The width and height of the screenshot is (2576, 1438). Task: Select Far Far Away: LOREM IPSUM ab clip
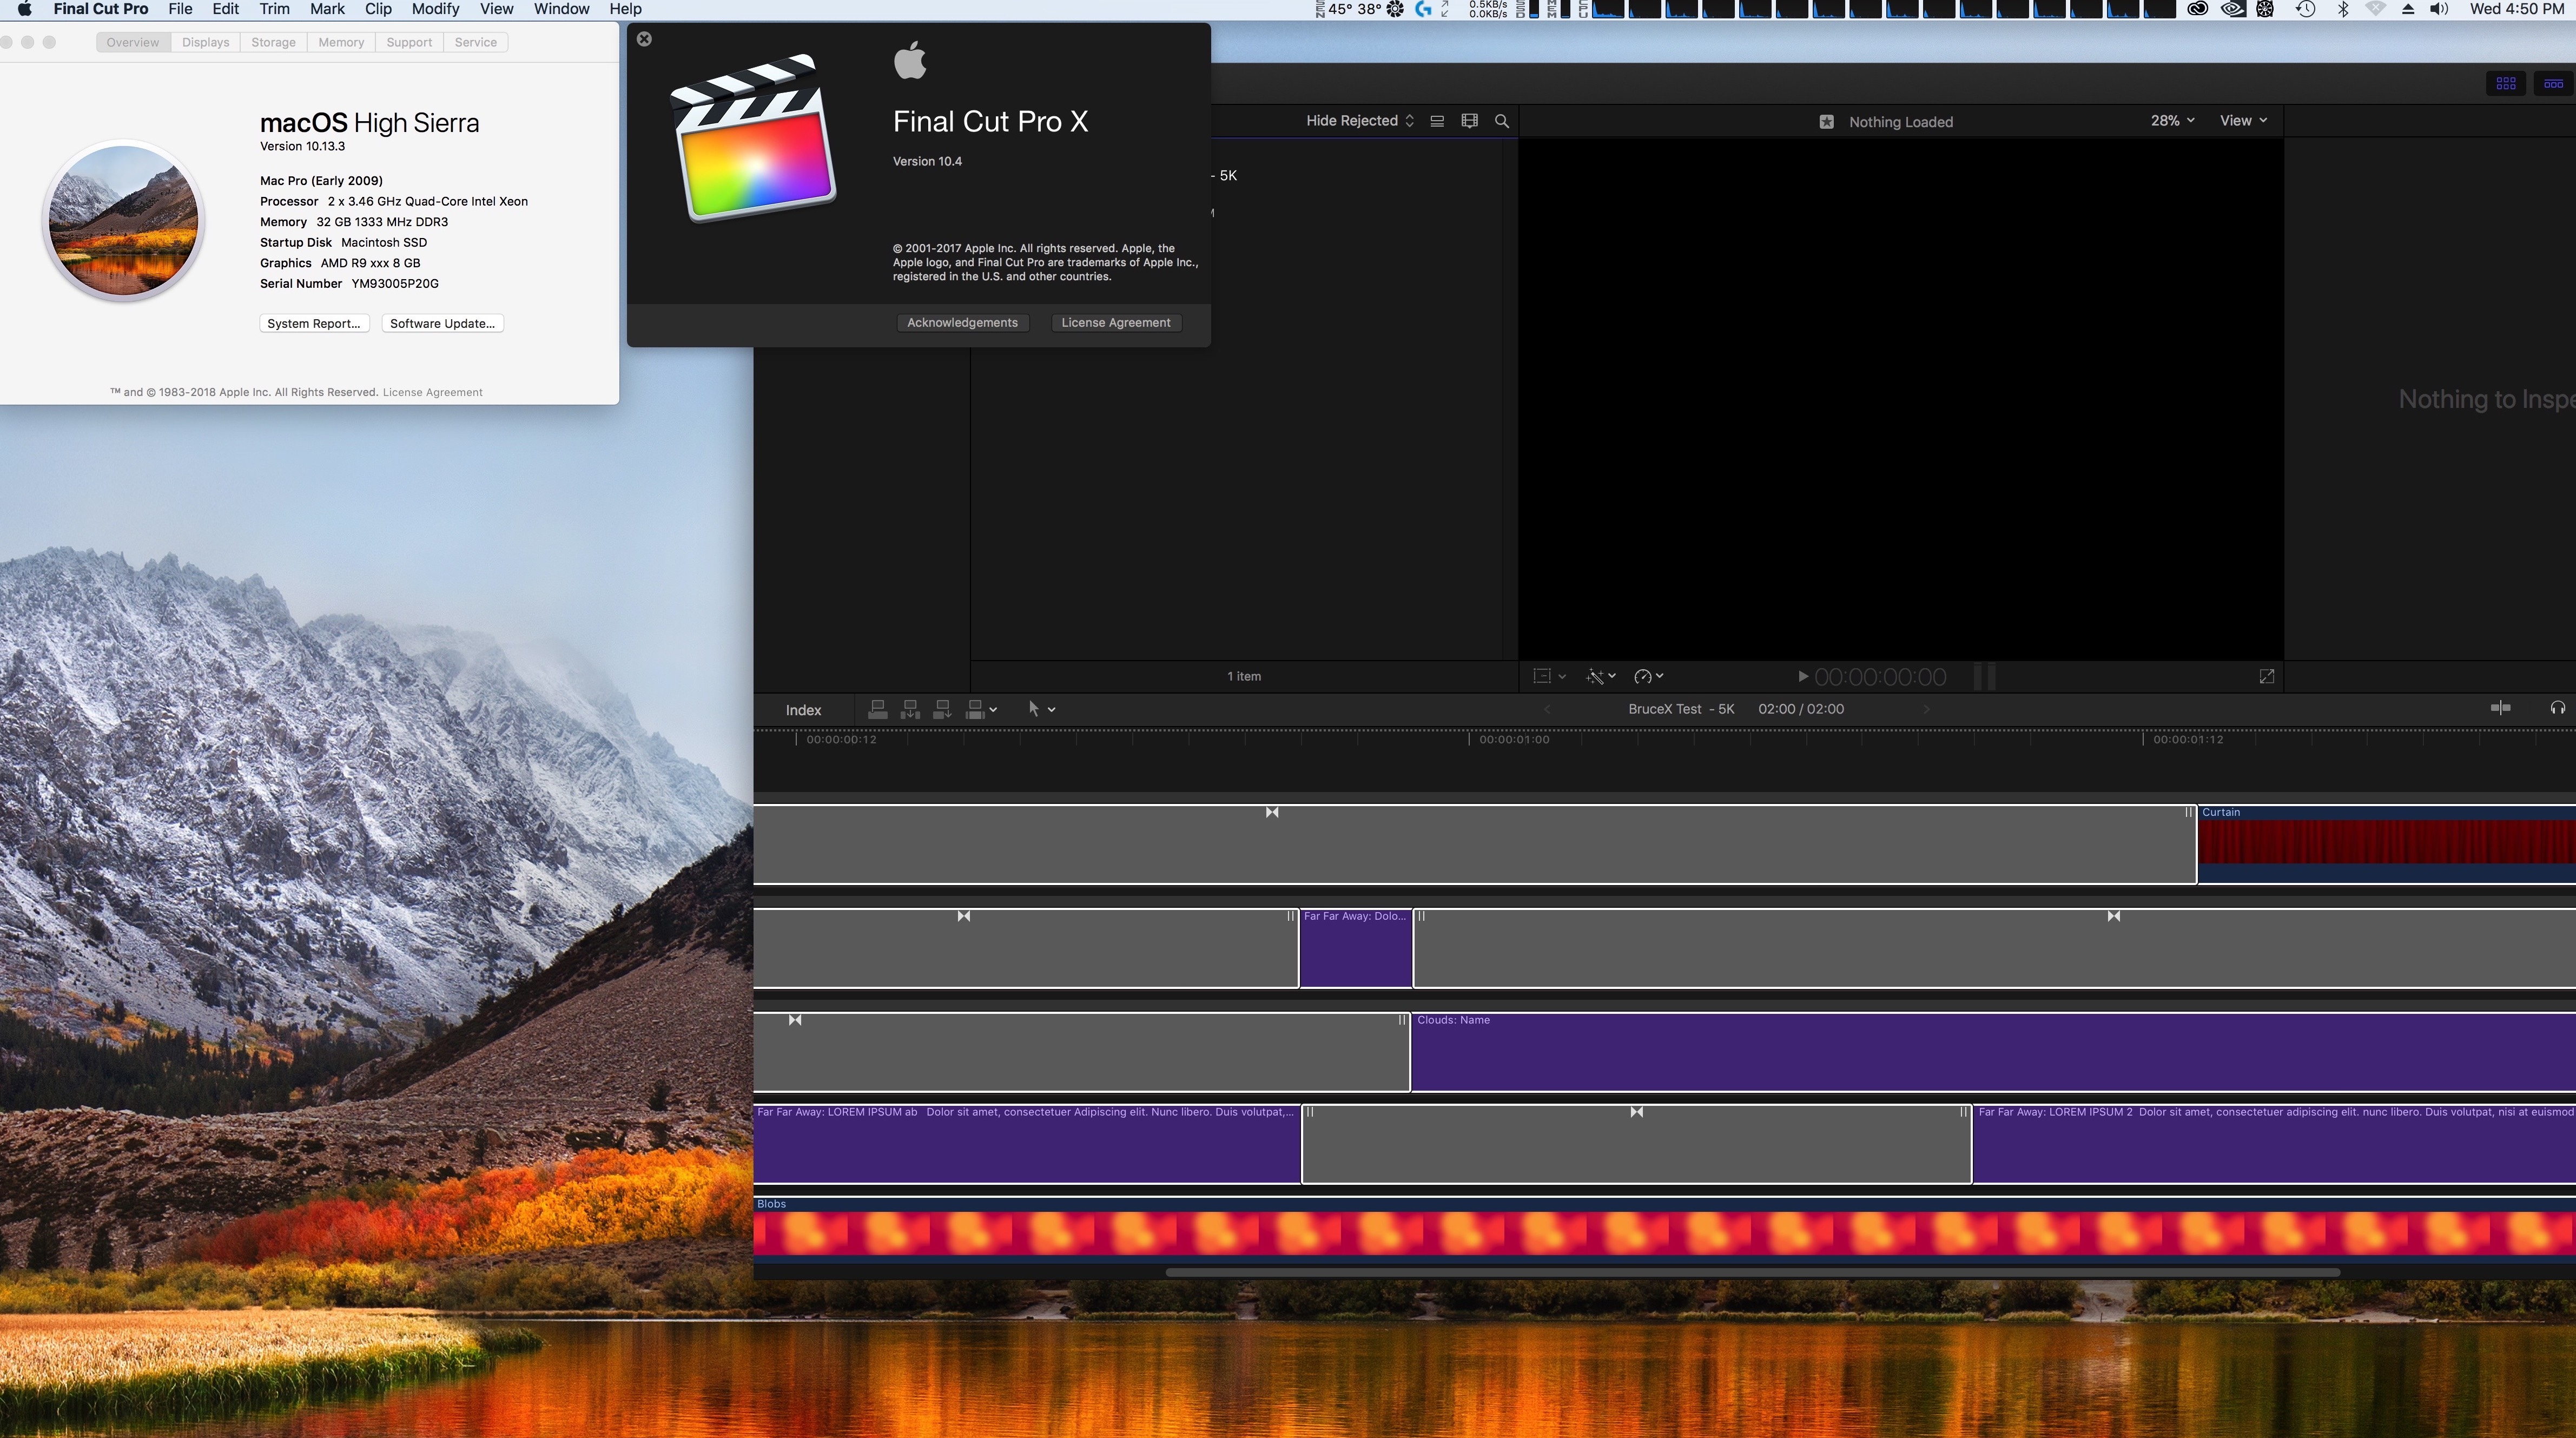point(1027,1144)
